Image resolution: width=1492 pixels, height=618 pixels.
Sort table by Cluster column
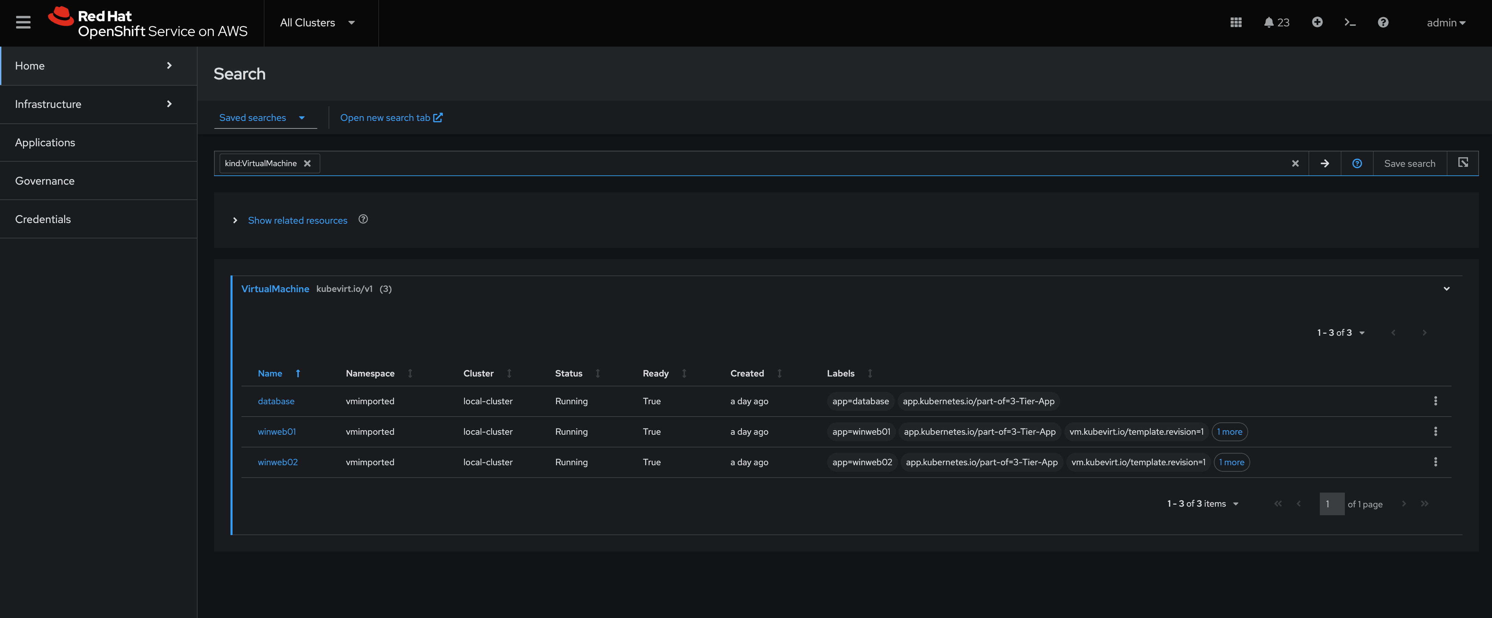(487, 373)
